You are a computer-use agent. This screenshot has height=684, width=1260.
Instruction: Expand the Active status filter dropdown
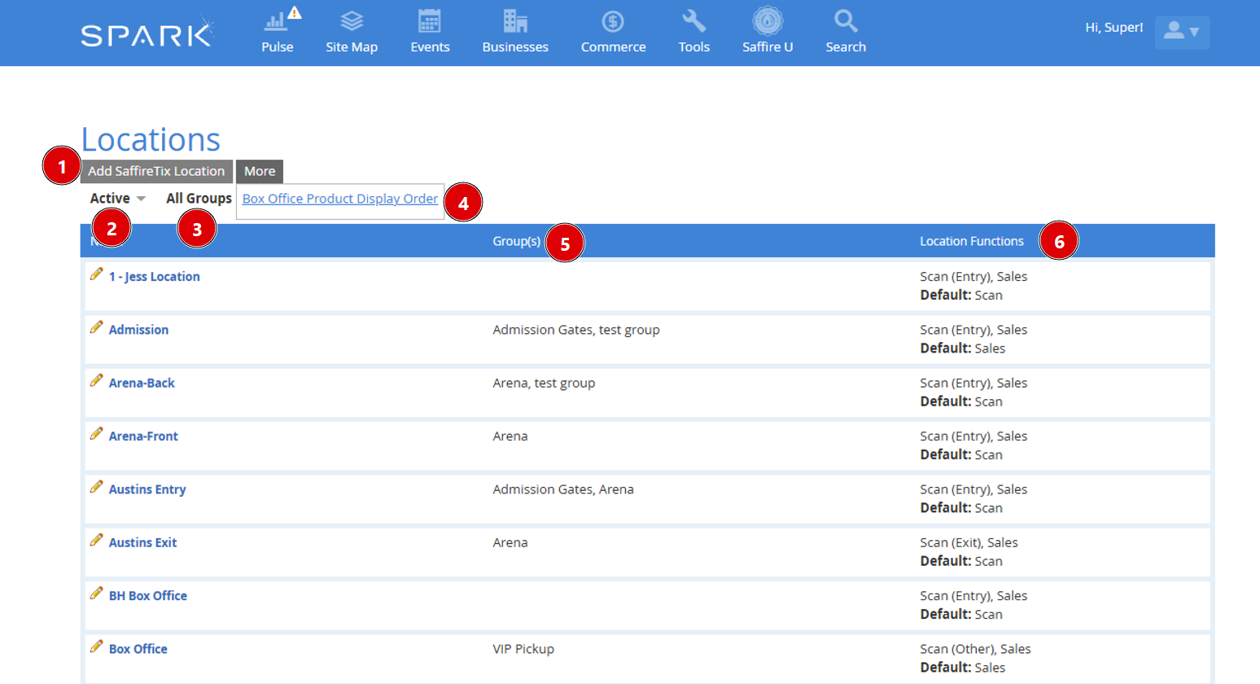(x=118, y=198)
